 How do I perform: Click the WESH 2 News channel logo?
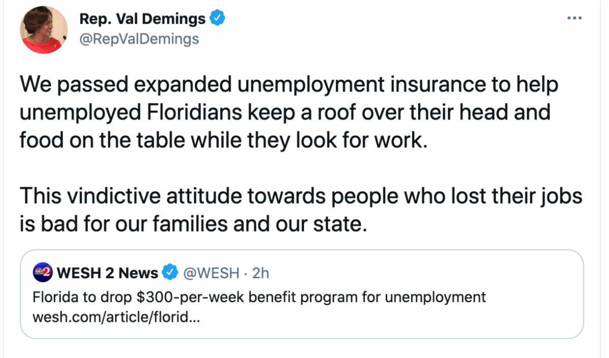pyautogui.click(x=43, y=273)
